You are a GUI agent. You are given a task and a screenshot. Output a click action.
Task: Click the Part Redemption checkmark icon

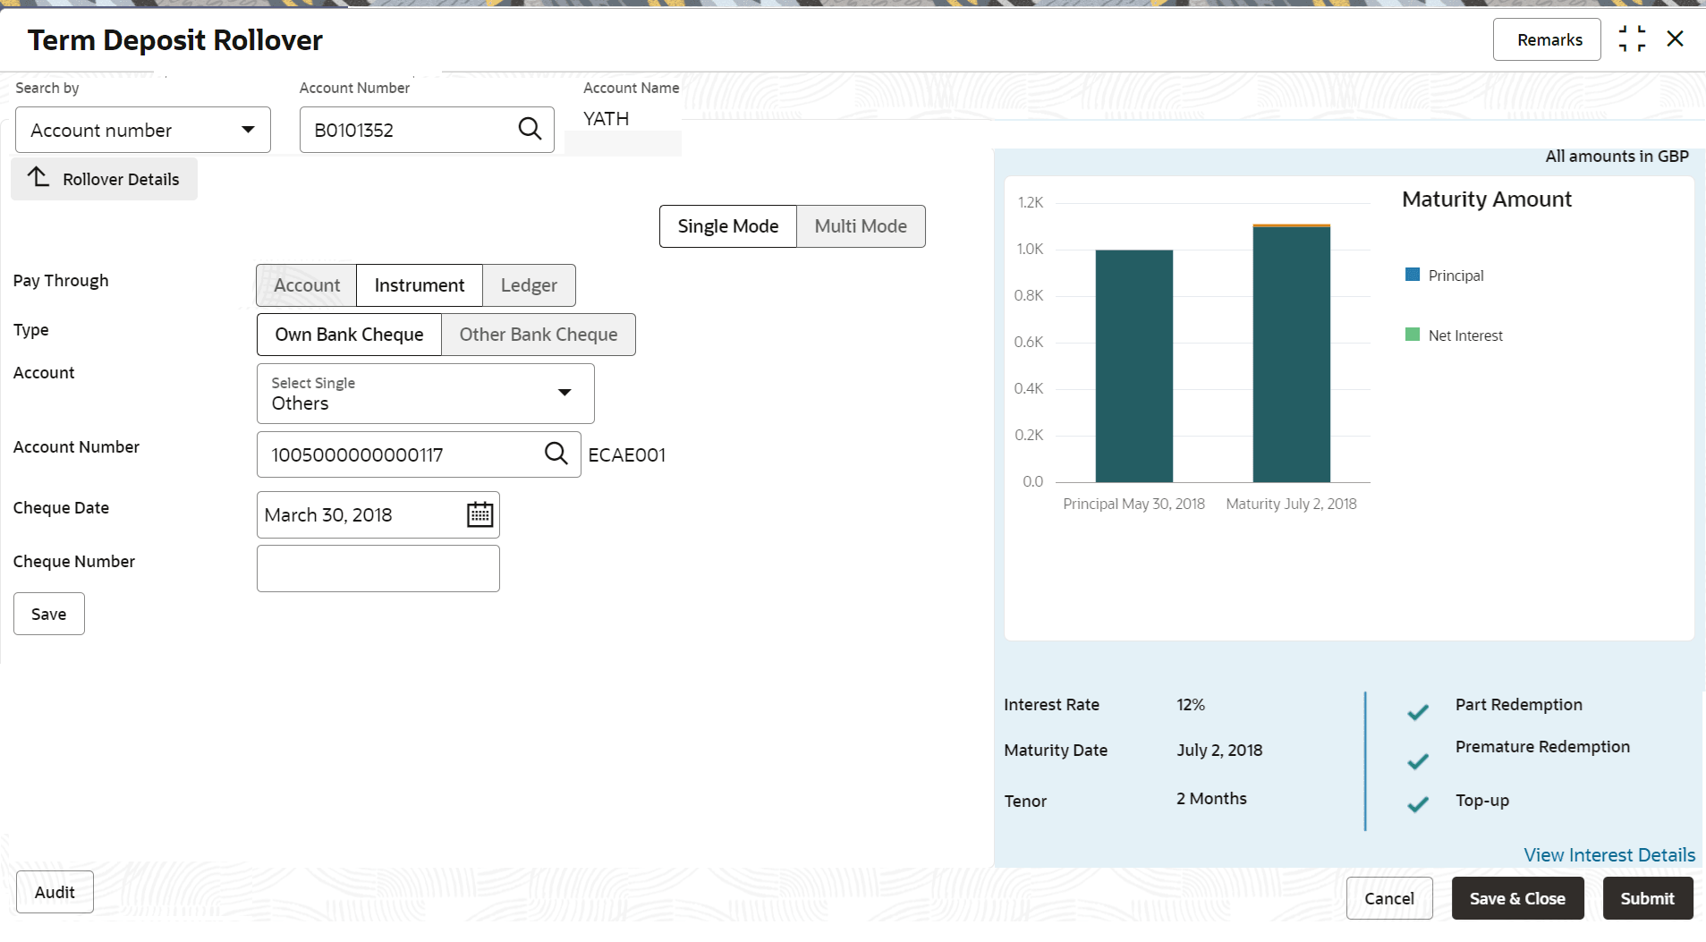click(1417, 712)
